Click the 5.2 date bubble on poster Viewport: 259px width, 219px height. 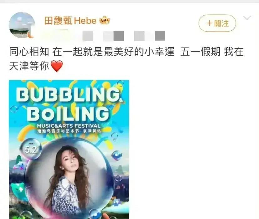click(x=31, y=149)
